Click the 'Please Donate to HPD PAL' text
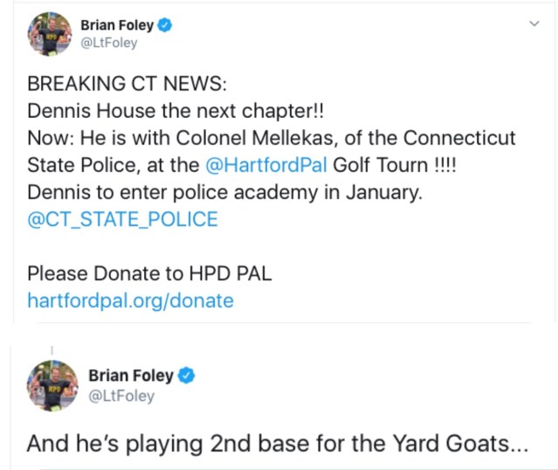The height and width of the screenshot is (470, 558). pyautogui.click(x=149, y=273)
